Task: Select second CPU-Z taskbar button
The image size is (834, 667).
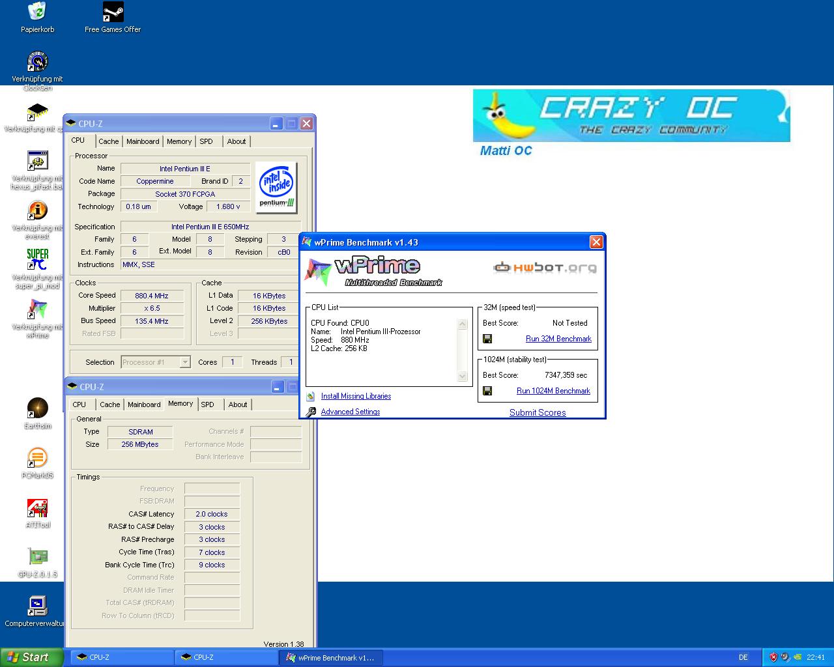Action: [x=226, y=657]
